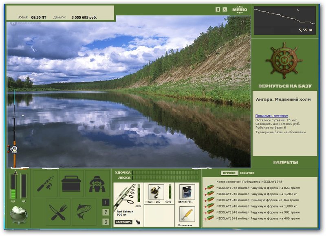This screenshot has width=326, height=236.
Task: Open the fisherman profile icon
Action: [x=97, y=183]
